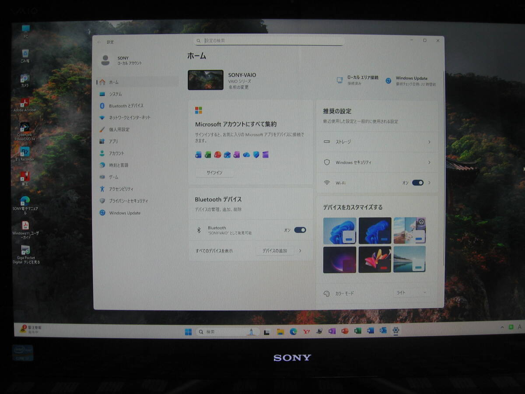The image size is (525, 394).
Task: Select ネットワークとインターネット in the sidebar
Action: 137,118
